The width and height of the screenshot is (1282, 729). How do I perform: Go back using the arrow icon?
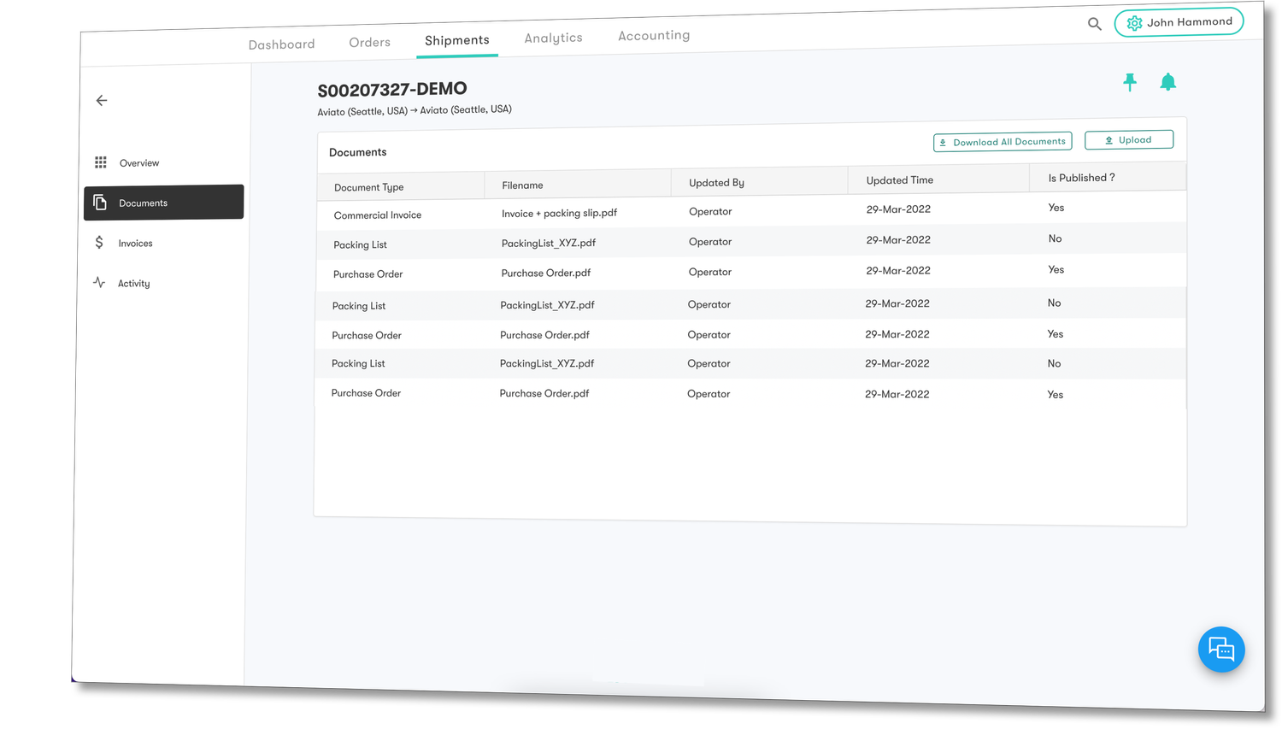pos(101,100)
